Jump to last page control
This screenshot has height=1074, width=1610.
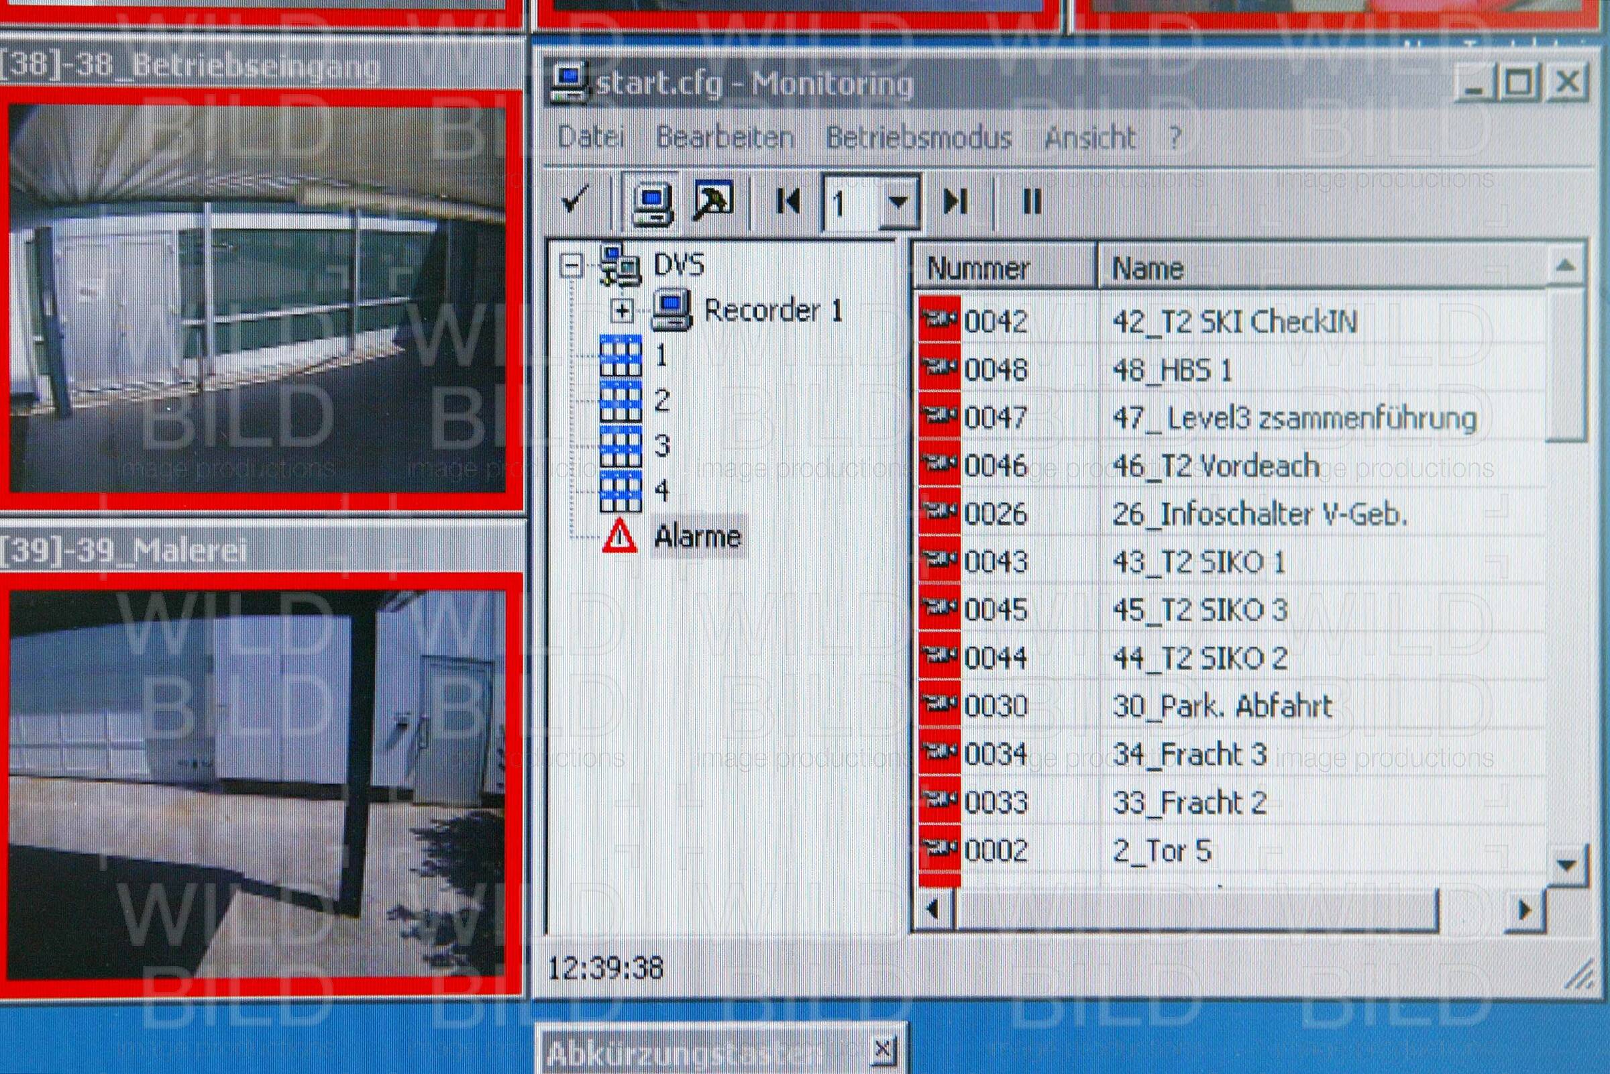coord(956,202)
